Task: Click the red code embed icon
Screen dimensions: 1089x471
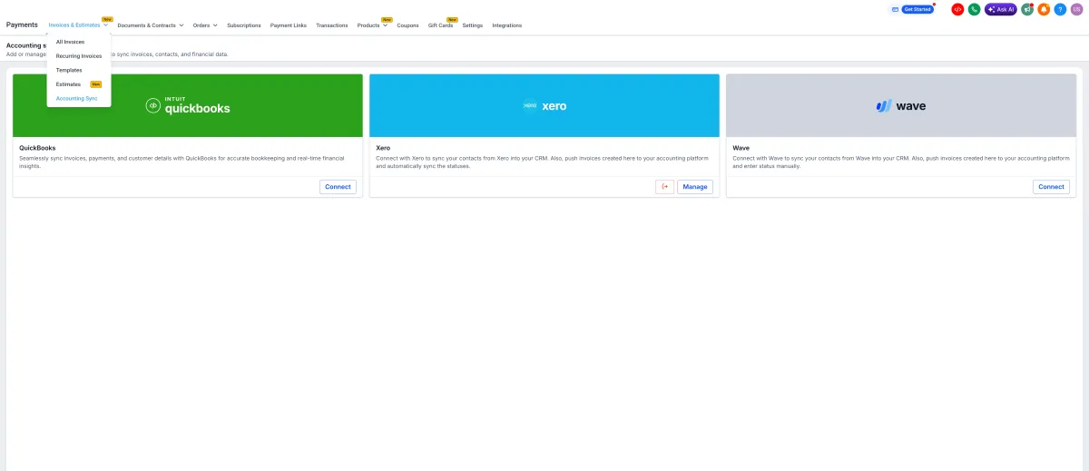Action: tap(957, 9)
